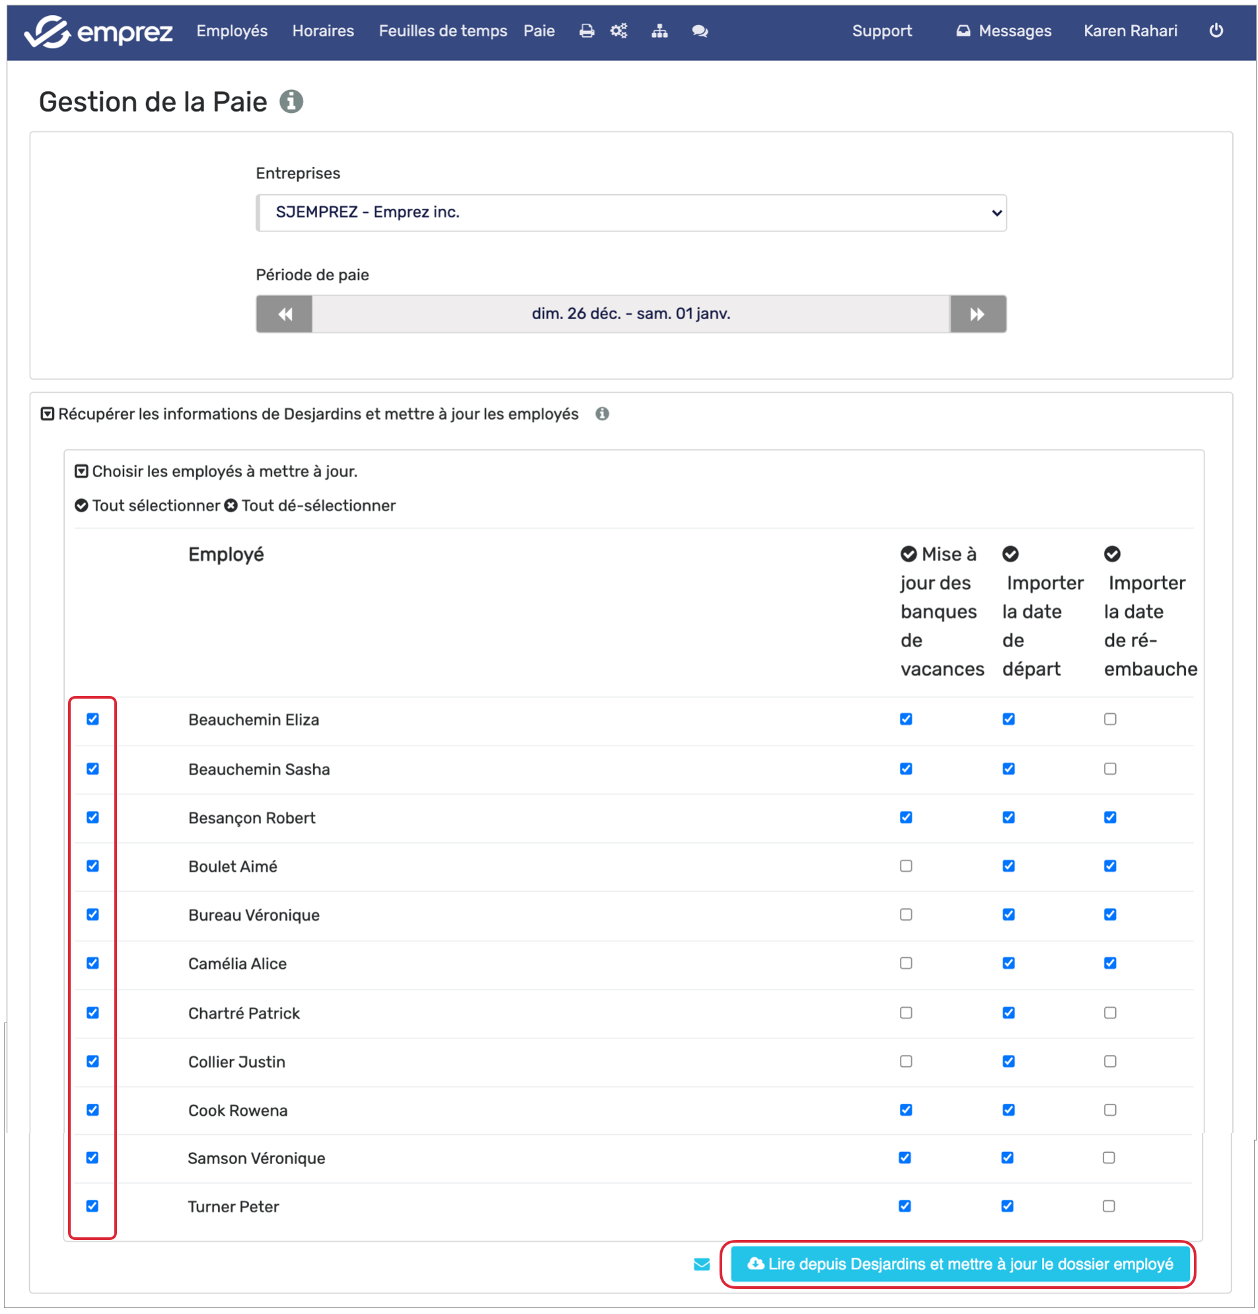Open Employés menu
Viewport: 1258px width, 1314px height.
[x=232, y=31]
